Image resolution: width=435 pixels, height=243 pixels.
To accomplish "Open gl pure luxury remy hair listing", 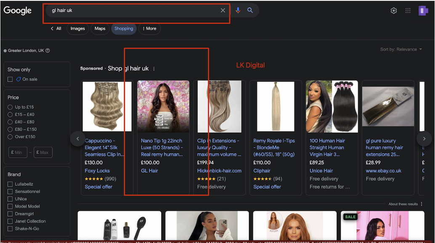I will coord(384,148).
